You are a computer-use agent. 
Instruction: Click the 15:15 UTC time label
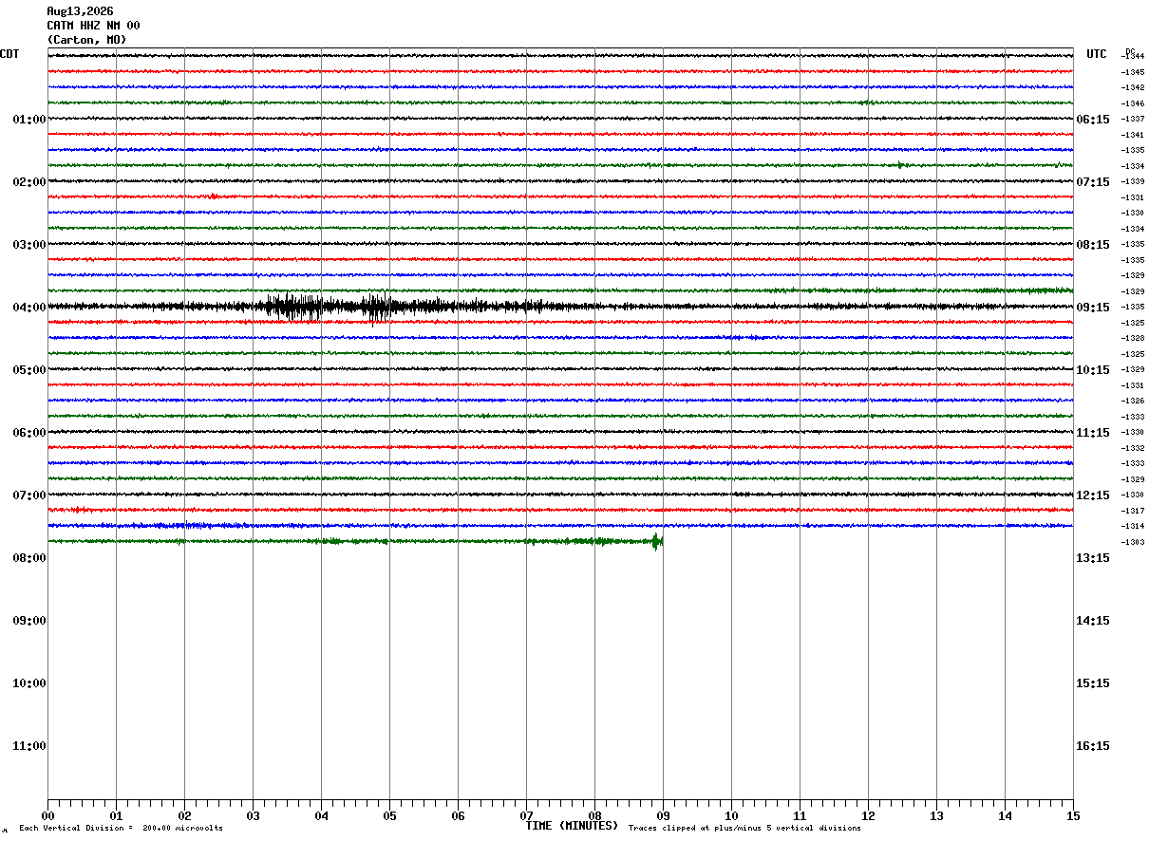coord(1093,683)
